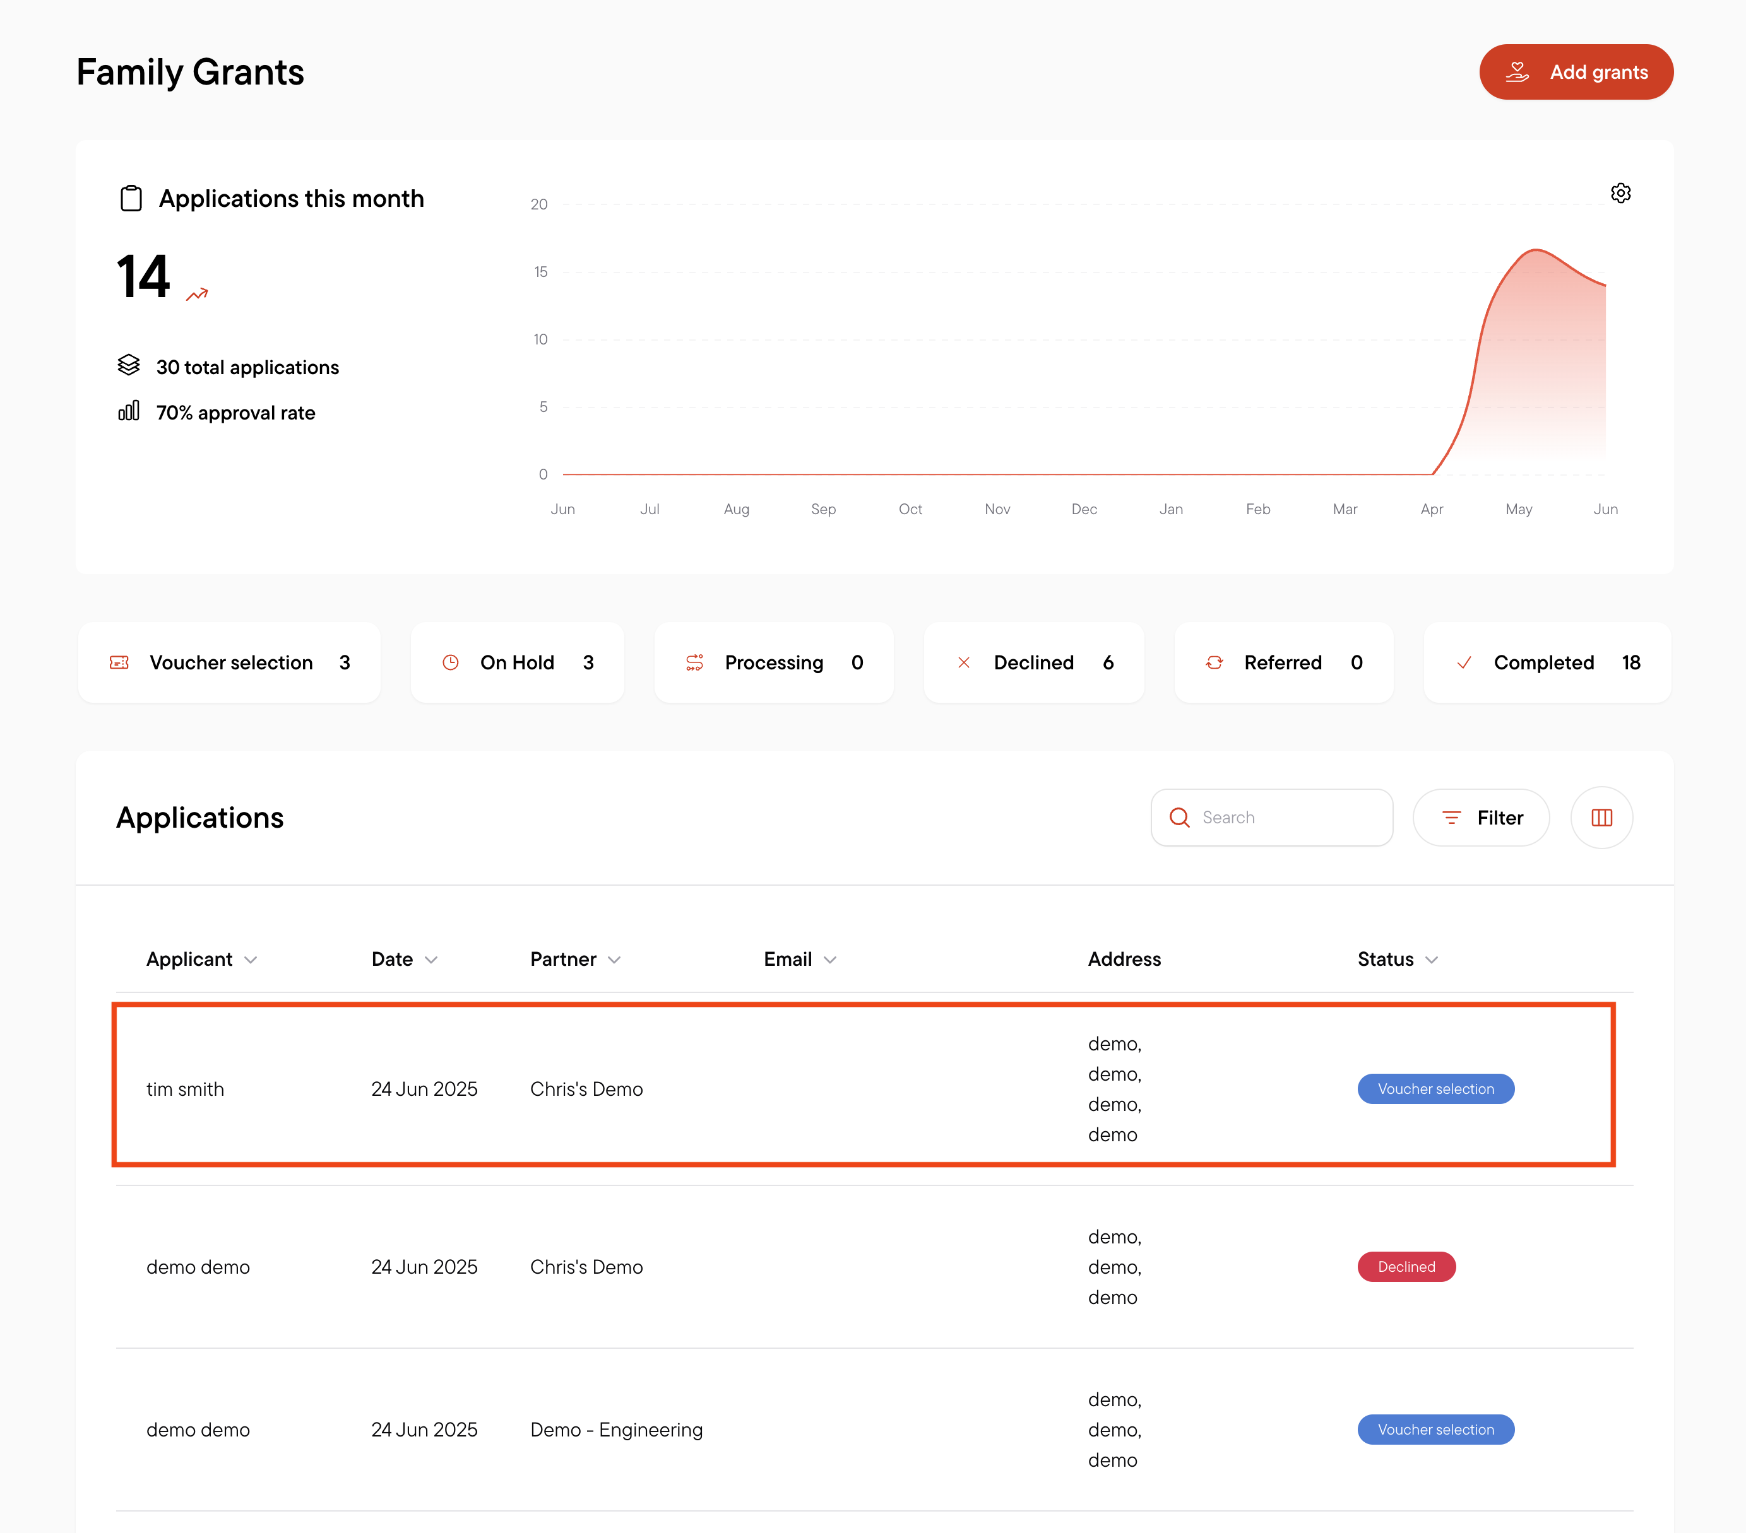This screenshot has width=1746, height=1533.
Task: Click the hand icon in the Add grants button
Action: tap(1517, 72)
